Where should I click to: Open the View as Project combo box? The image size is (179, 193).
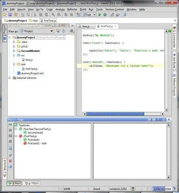tap(37, 31)
